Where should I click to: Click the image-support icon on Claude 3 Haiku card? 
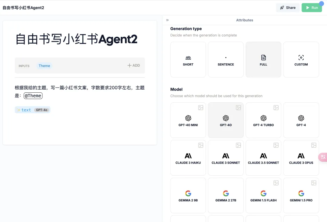tap(201, 145)
